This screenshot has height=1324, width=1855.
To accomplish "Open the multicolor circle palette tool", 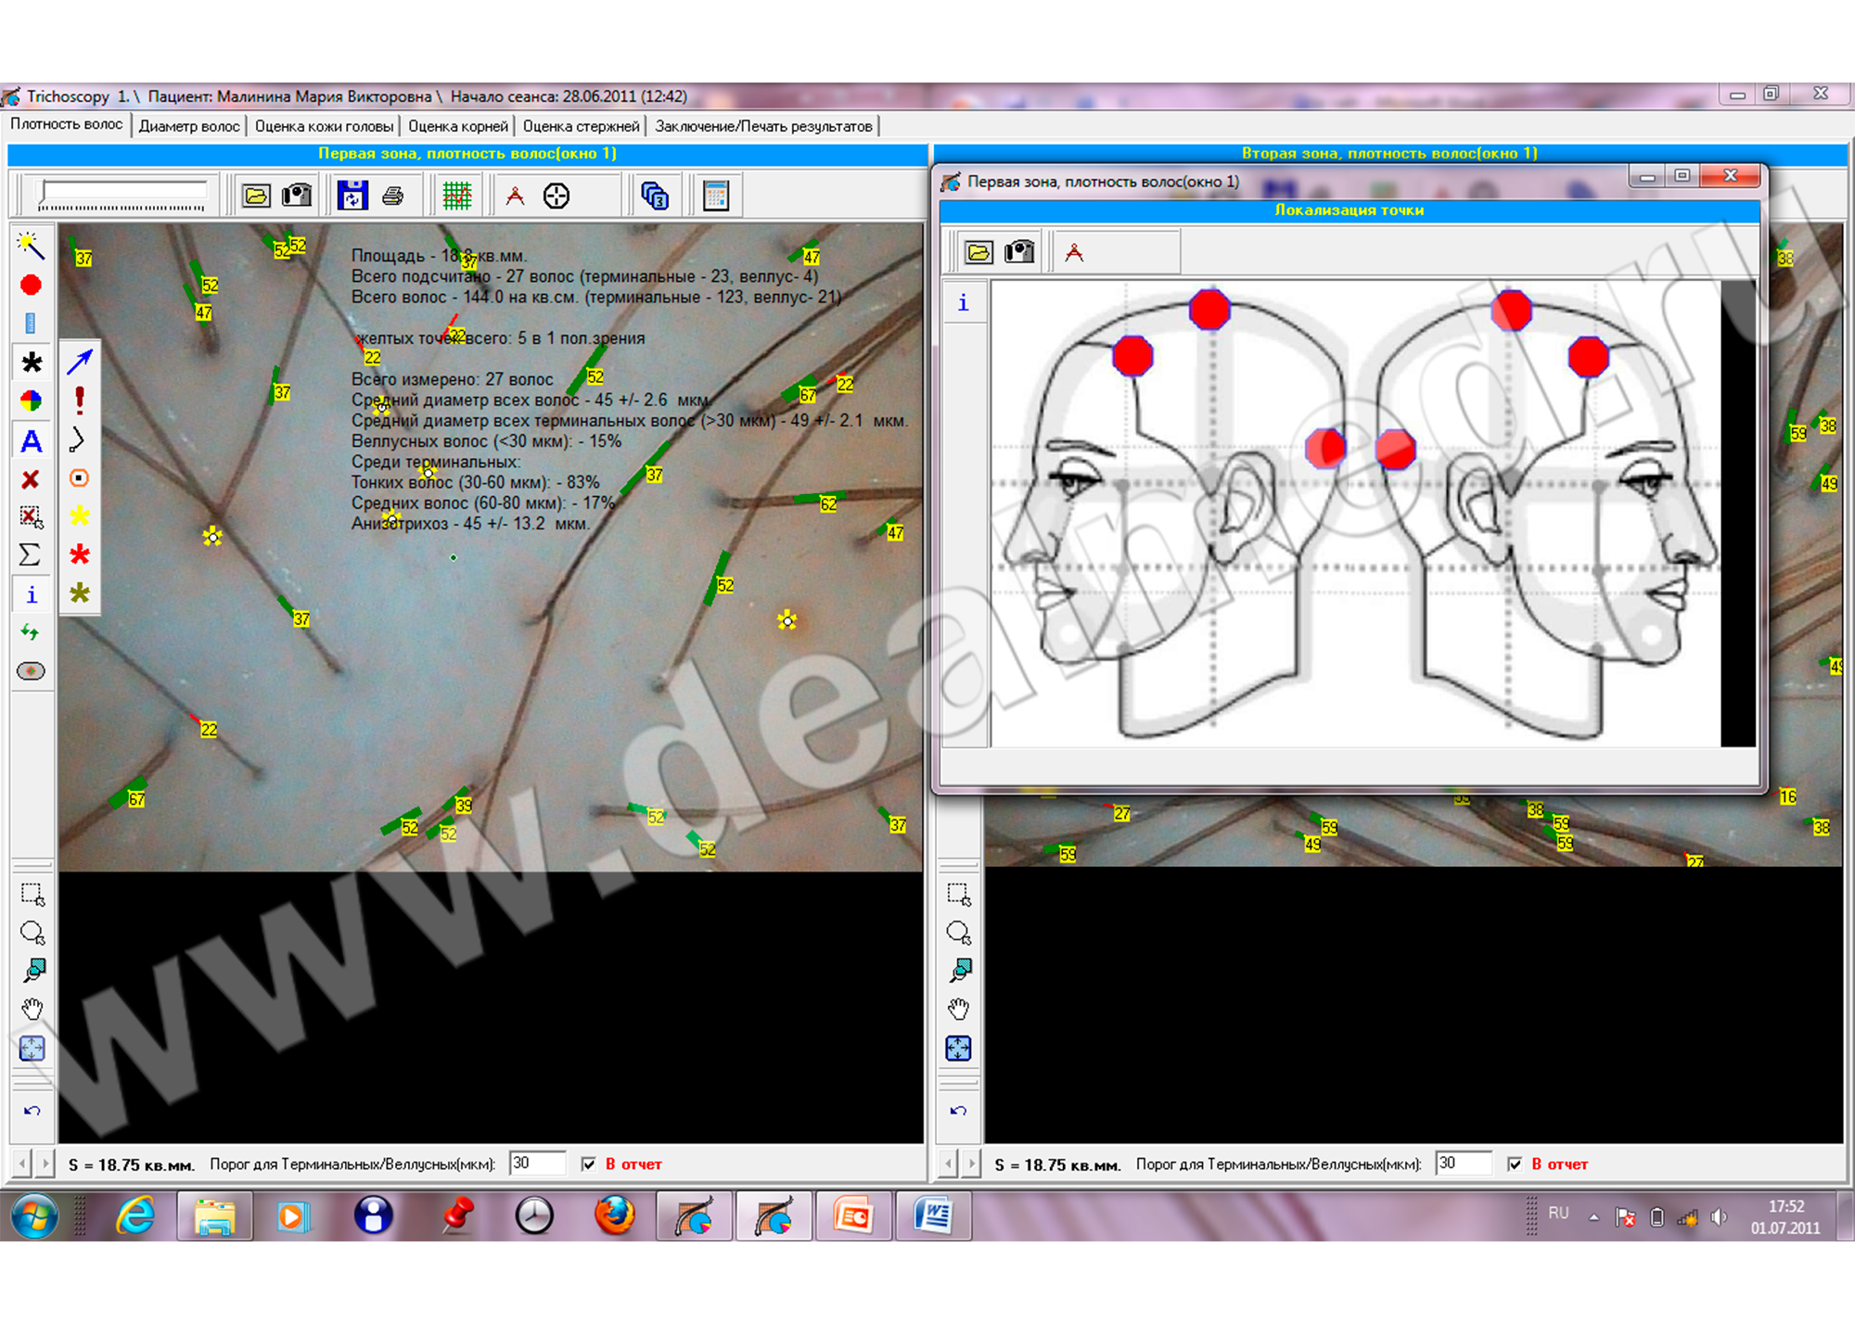I will 31,401.
